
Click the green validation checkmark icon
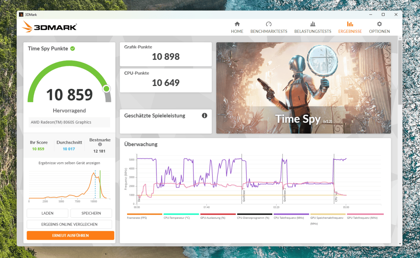point(72,49)
